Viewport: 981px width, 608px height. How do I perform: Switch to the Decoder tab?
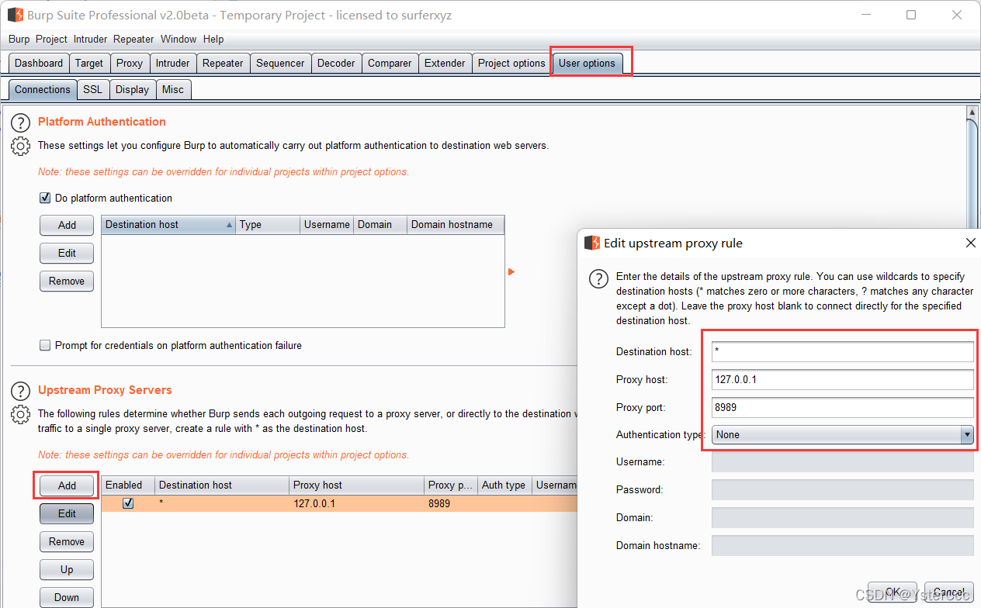click(x=336, y=64)
